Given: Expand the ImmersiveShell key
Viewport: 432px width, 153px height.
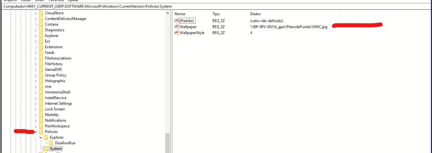Looking at the screenshot, I should [x=36, y=92].
